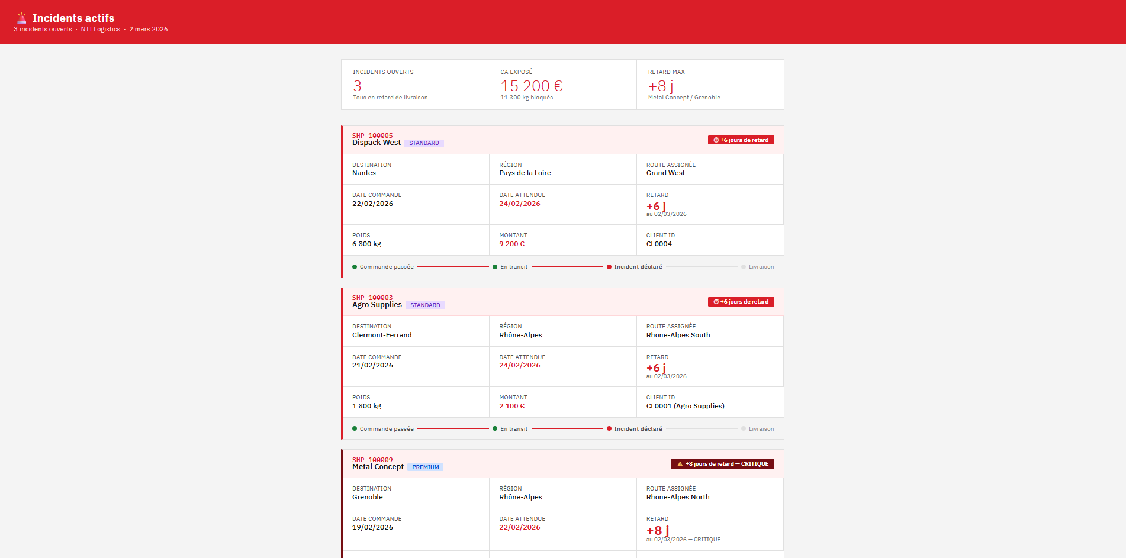
Task: Select the 'En transit' dot on the Dispack West timeline
Action: (x=496, y=267)
